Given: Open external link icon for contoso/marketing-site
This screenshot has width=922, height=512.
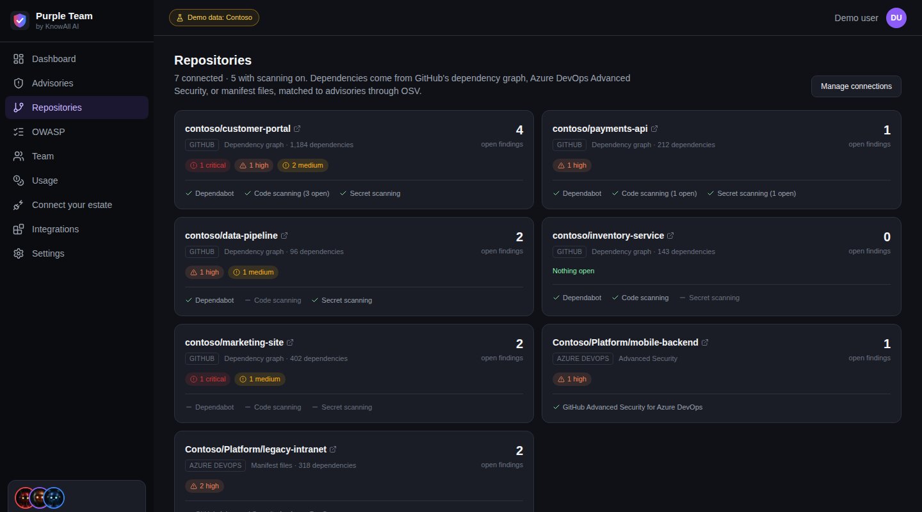Looking at the screenshot, I should pos(290,342).
